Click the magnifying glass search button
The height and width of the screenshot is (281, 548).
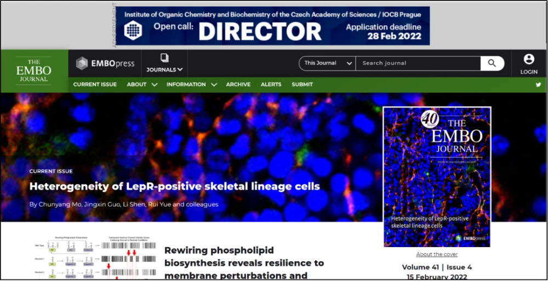(492, 63)
